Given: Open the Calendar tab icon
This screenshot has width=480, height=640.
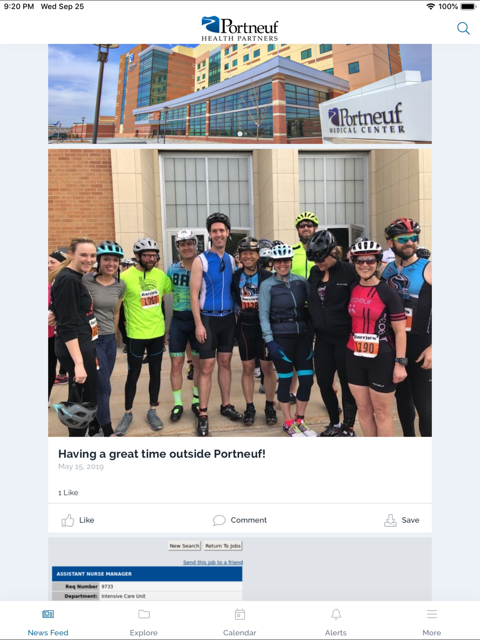Looking at the screenshot, I should [x=240, y=614].
